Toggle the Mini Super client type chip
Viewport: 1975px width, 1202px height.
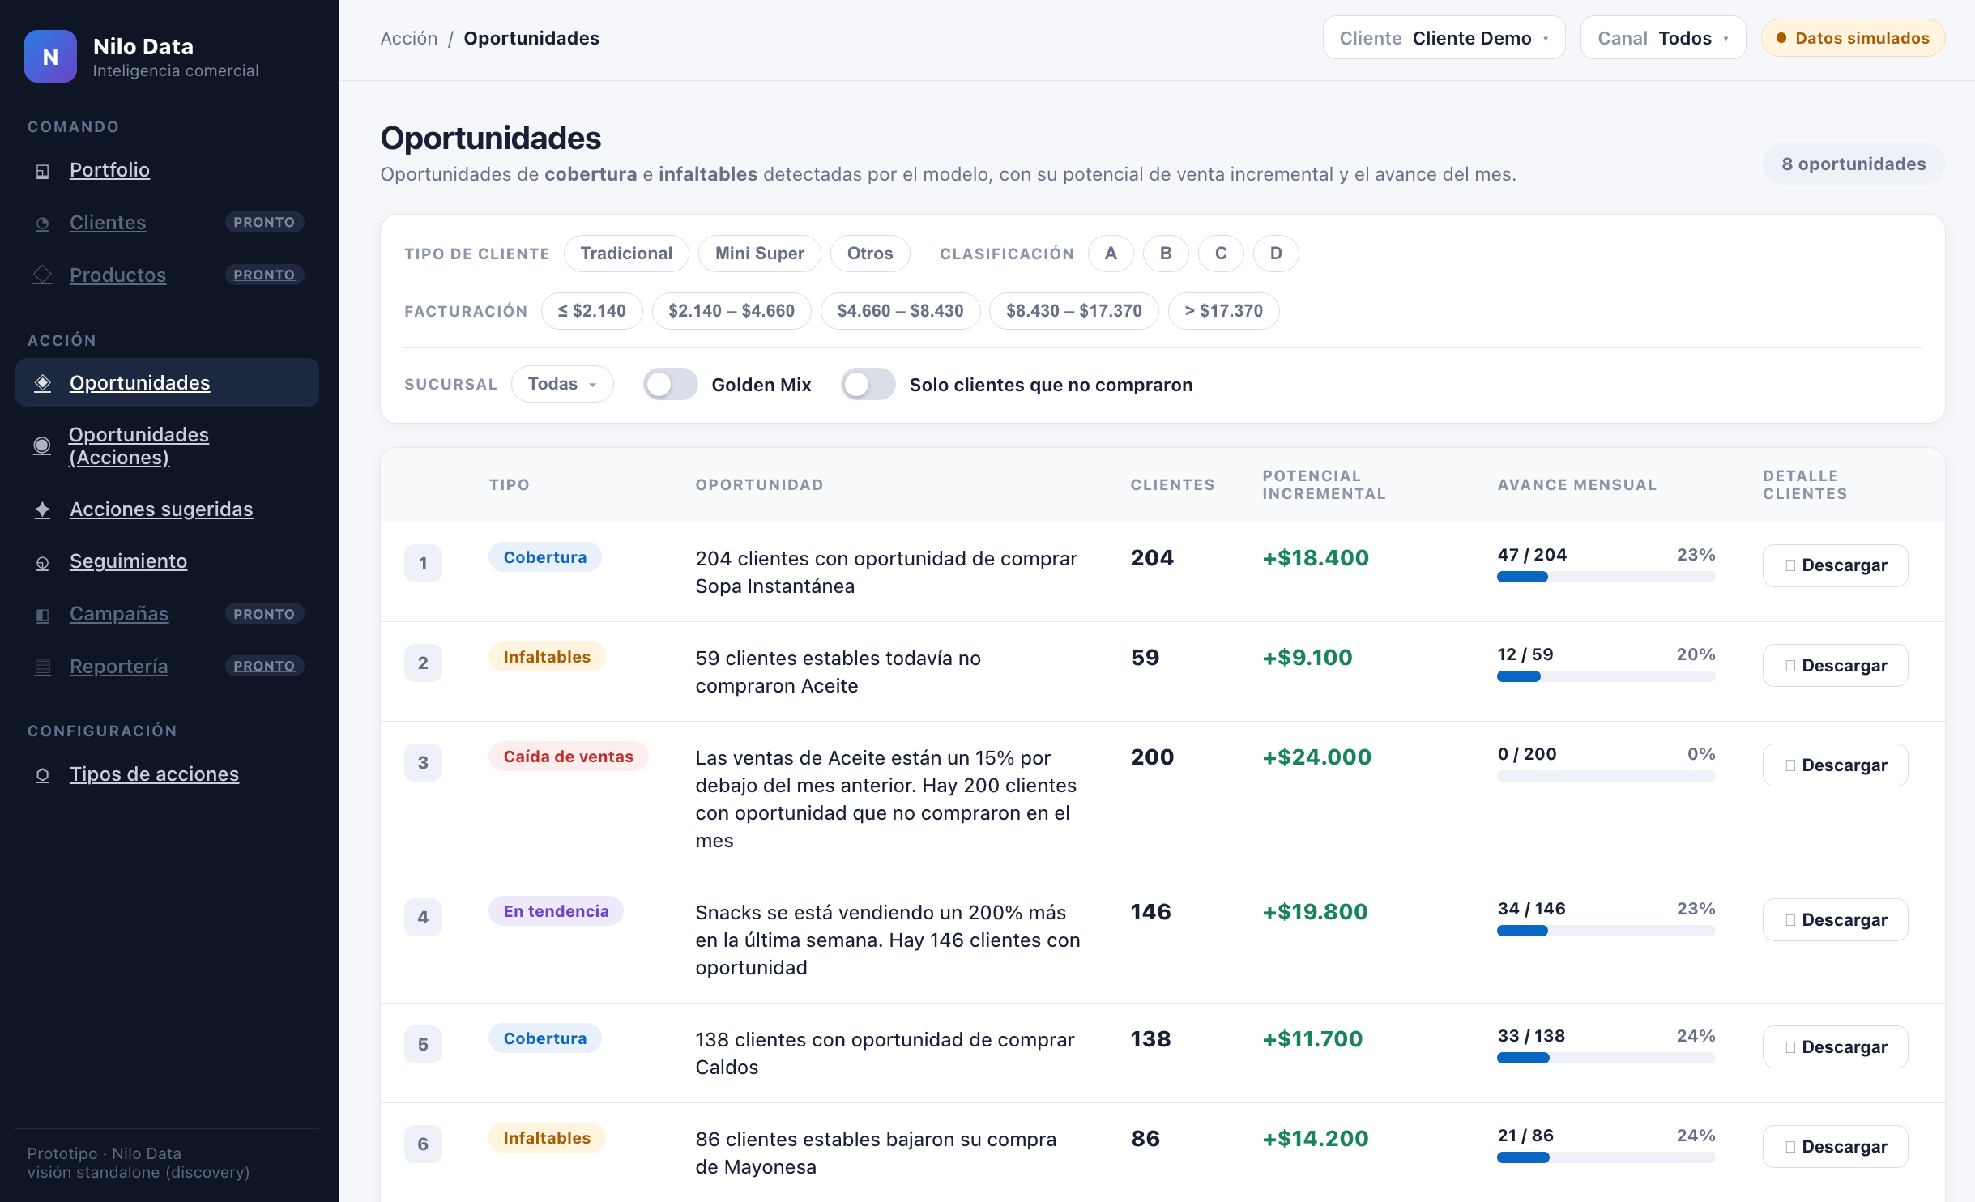[760, 254]
